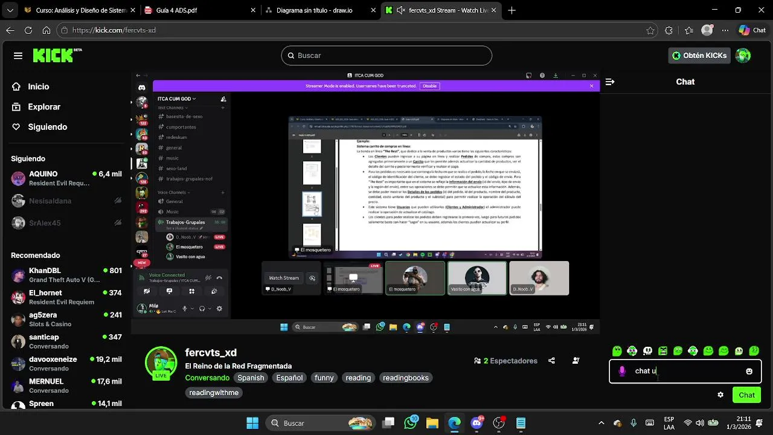The width and height of the screenshot is (773, 435).
Task: Open WhatsApp from Windows taskbar
Action: click(x=411, y=423)
